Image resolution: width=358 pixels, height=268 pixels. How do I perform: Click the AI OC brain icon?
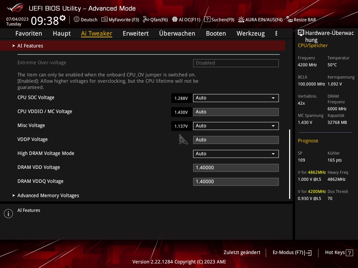coord(175,20)
